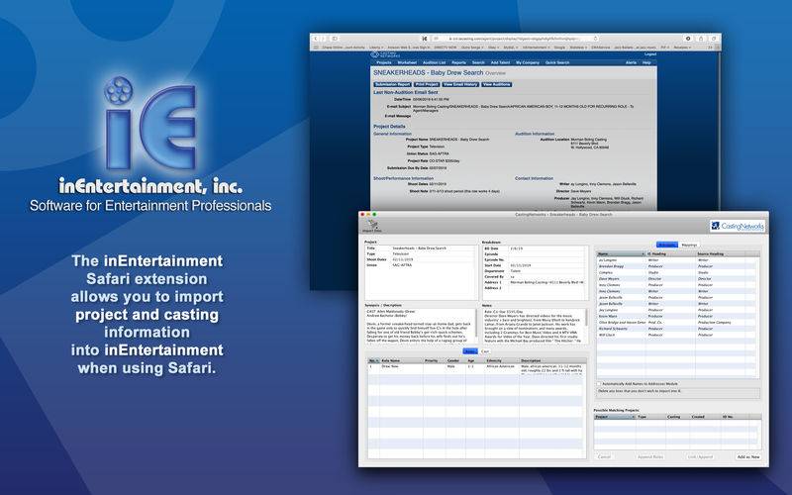Click the inEntertainment extension icon in Safari toolbar

(x=425, y=39)
